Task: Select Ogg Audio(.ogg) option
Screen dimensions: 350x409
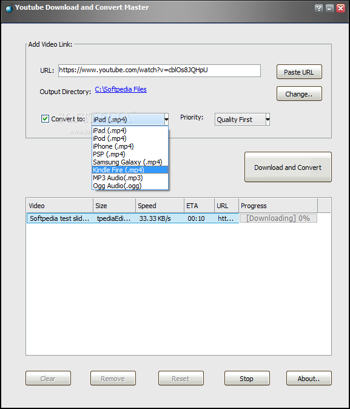Action: tap(130, 186)
